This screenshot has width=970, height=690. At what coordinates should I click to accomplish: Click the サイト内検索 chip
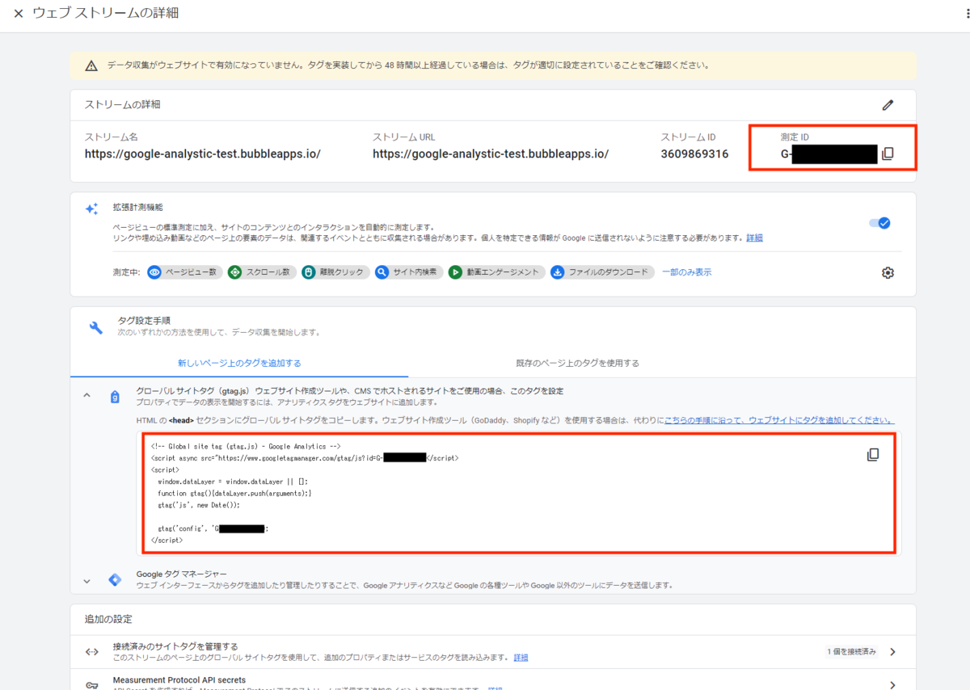tap(409, 272)
